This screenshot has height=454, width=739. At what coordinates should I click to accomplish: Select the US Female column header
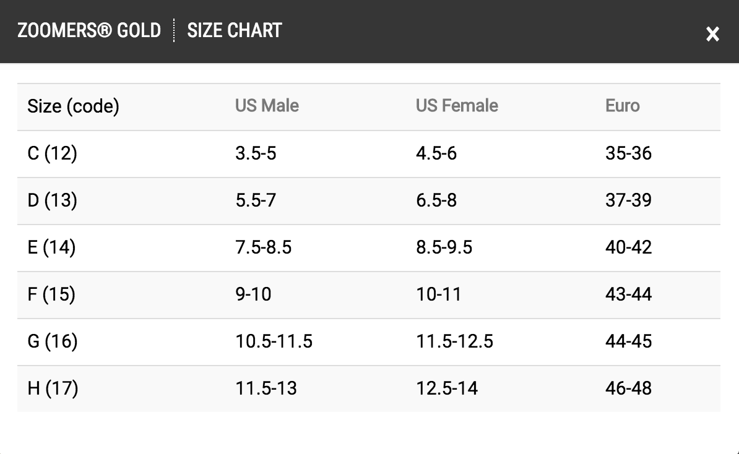click(457, 106)
